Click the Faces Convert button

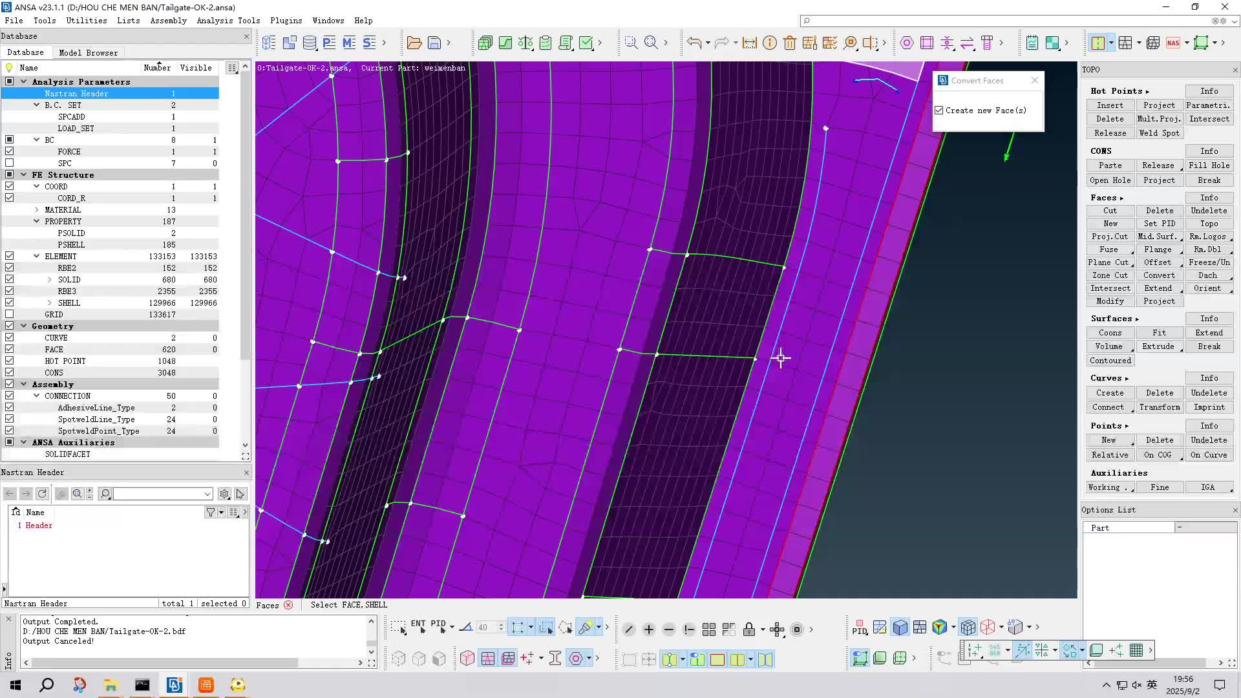[1159, 275]
